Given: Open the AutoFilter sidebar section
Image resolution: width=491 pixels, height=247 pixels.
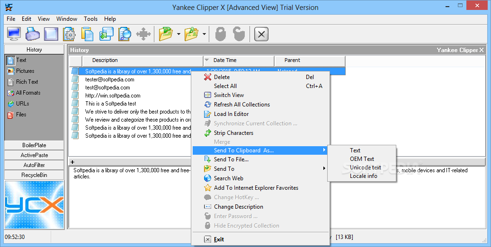Looking at the screenshot, I should tap(34, 165).
